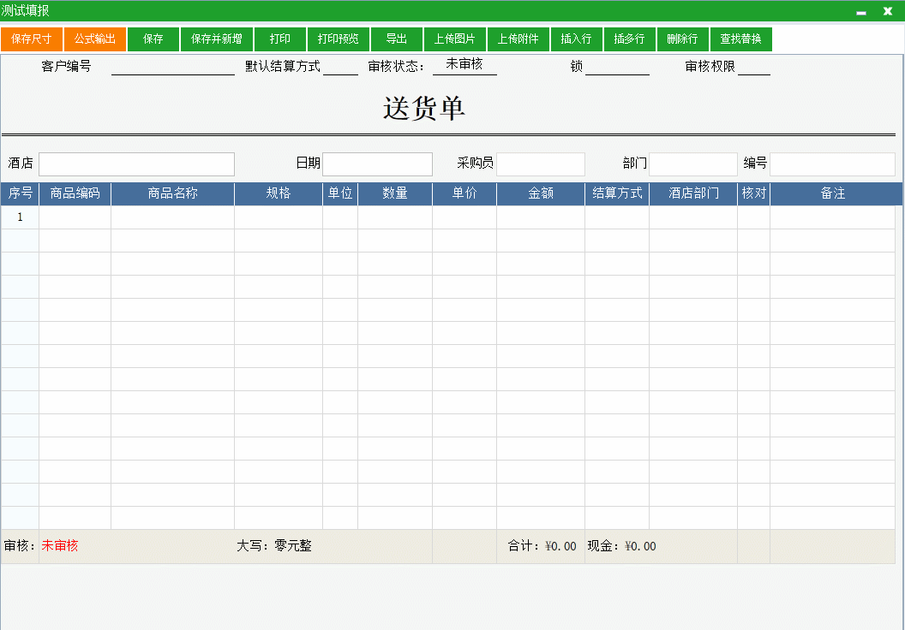Image resolution: width=905 pixels, height=630 pixels.
Task: Click the 商品编码 column header
Action: coord(75,193)
